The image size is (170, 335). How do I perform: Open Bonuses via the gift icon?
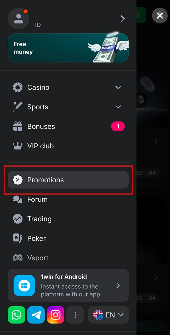[18, 126]
